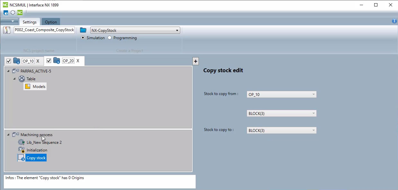Switch to the Option tab
This screenshot has height=190, width=398.
pos(51,22)
